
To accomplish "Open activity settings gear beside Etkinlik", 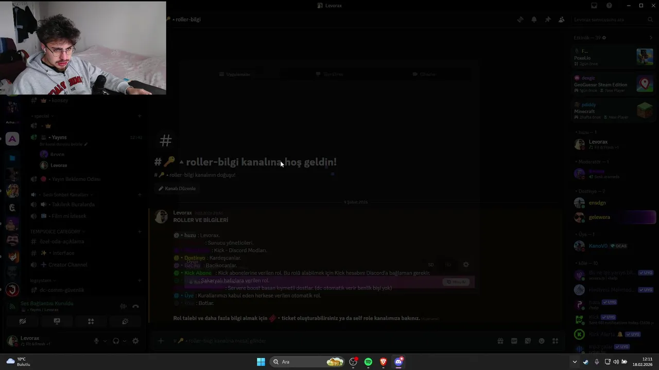I will point(604,38).
